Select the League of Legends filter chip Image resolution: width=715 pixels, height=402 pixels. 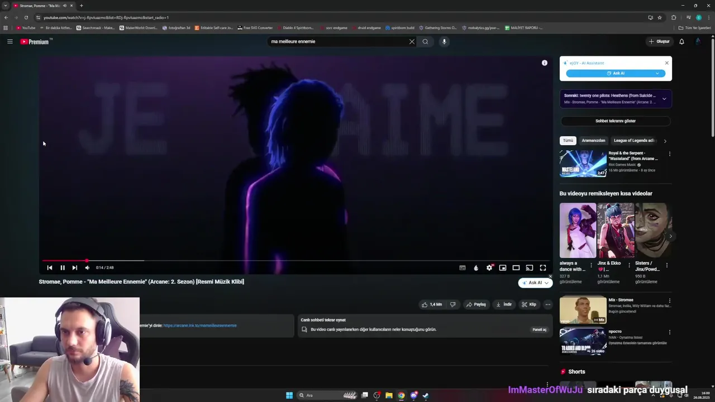[x=634, y=141]
